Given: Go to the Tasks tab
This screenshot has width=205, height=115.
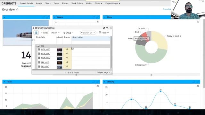Looking at the screenshot, I should coord(56,3).
